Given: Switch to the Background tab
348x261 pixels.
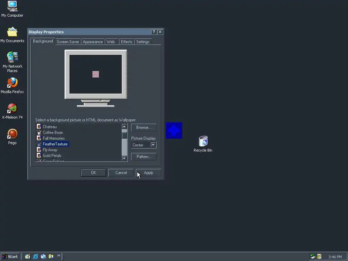Looking at the screenshot, I should [43, 41].
